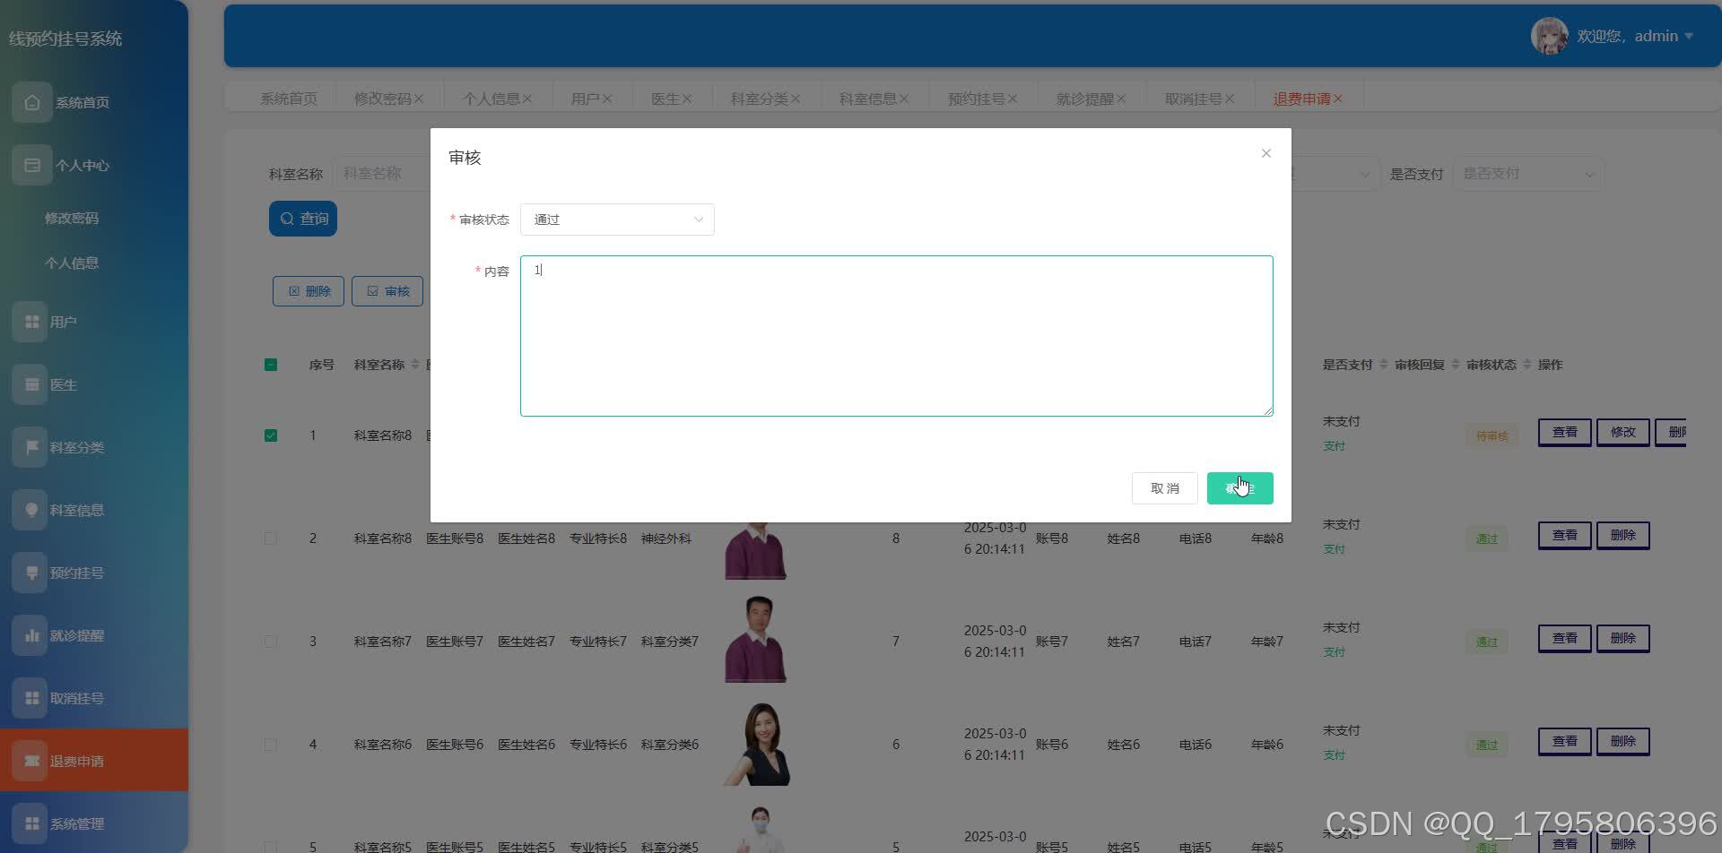Sort by the 科室名称 column arrows

414,365
